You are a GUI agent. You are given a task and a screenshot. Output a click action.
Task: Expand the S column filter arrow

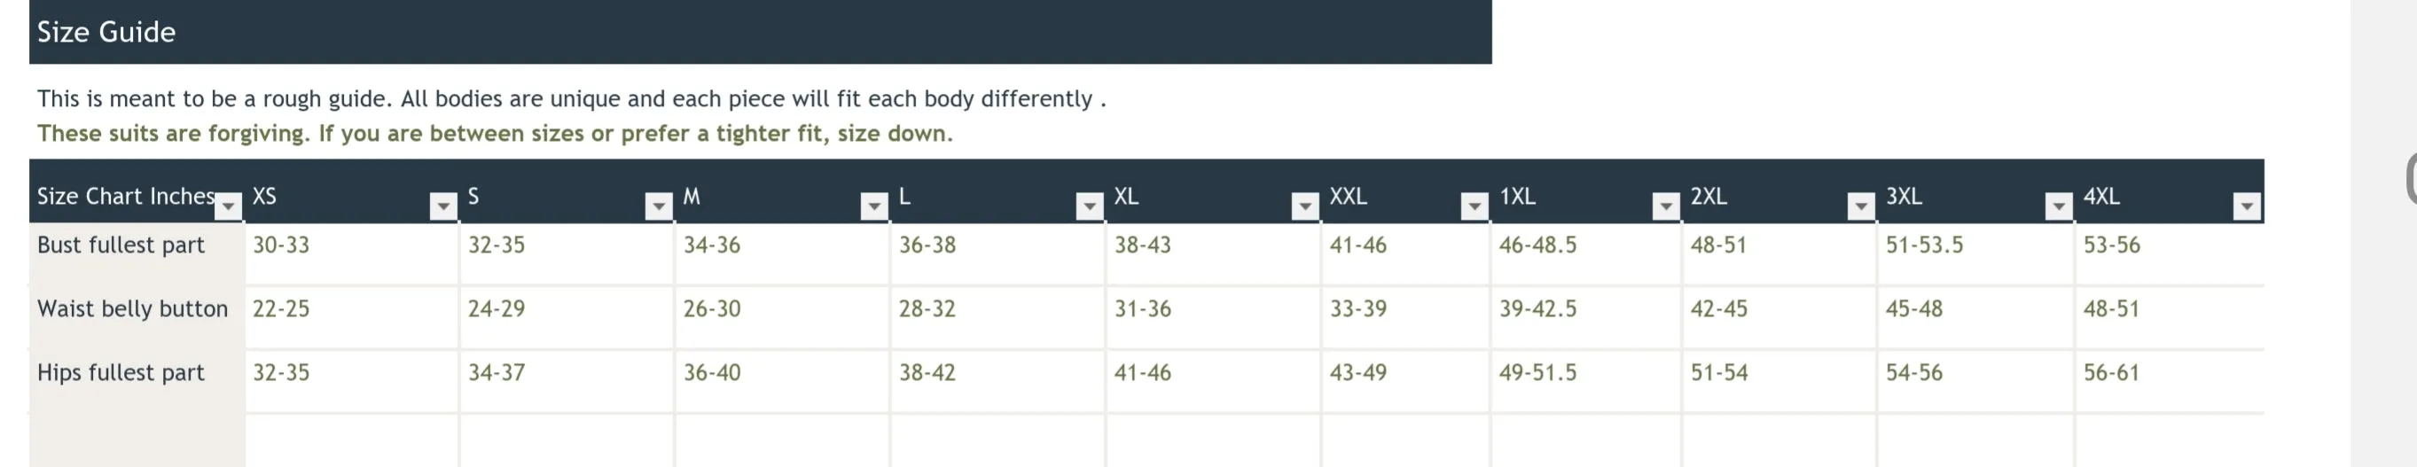click(x=659, y=206)
